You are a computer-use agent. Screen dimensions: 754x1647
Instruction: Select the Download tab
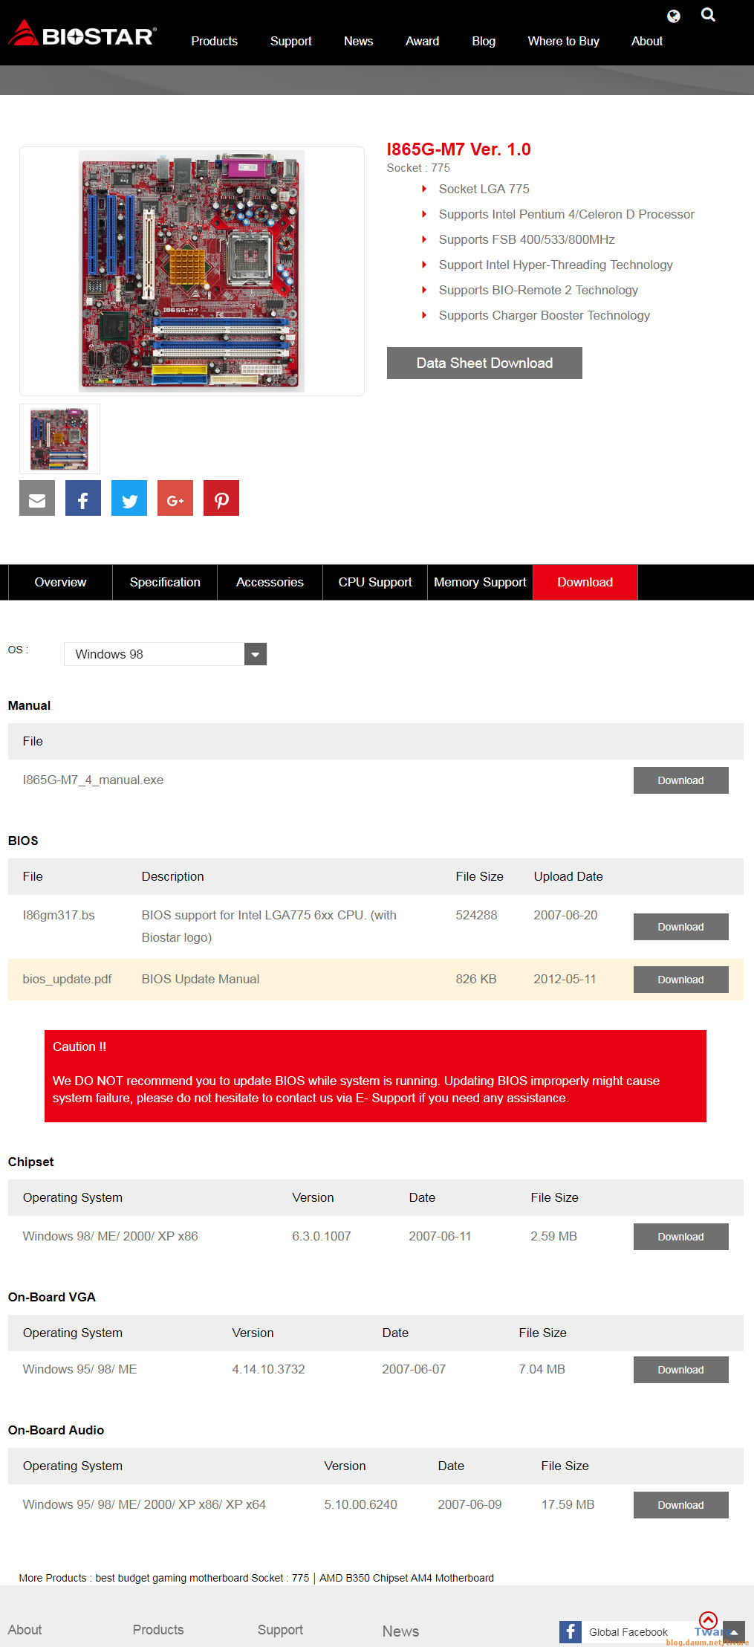585,583
